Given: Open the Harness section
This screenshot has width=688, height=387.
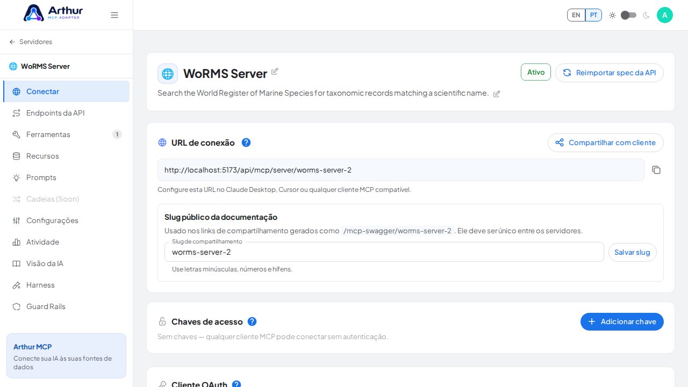Looking at the screenshot, I should pos(67,285).
